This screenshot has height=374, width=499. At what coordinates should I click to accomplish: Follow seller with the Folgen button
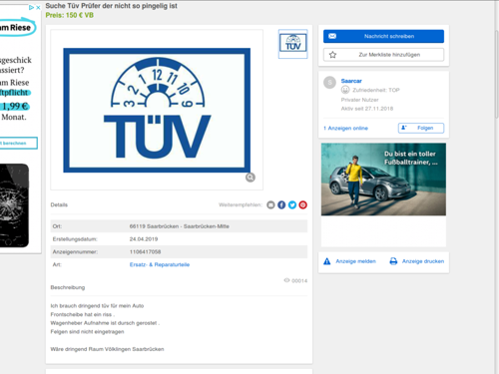pos(421,128)
